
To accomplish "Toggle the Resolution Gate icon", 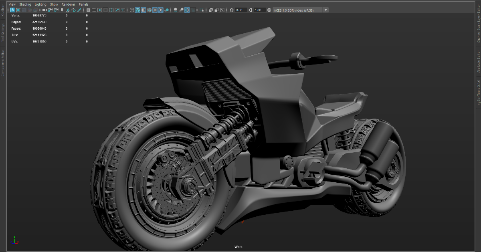I will [x=100, y=10].
